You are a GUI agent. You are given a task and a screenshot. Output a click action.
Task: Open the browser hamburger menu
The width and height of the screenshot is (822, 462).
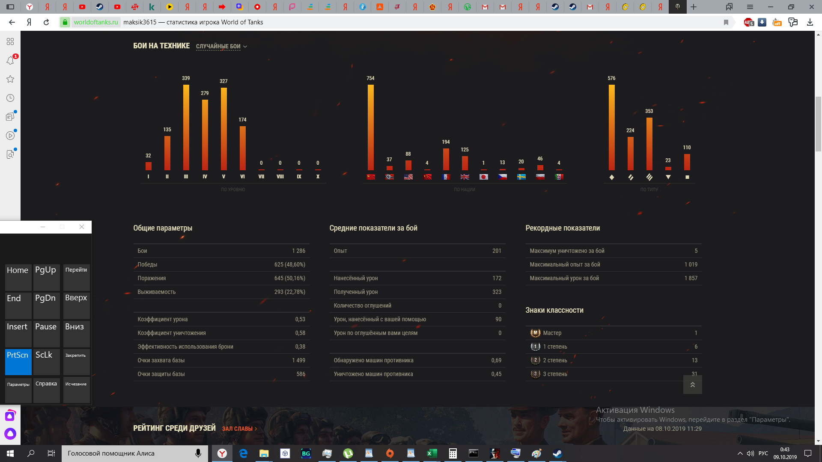coord(750,7)
